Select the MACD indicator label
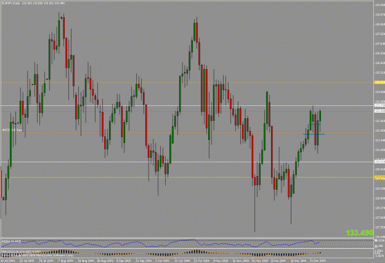385x263 pixels. (21, 252)
